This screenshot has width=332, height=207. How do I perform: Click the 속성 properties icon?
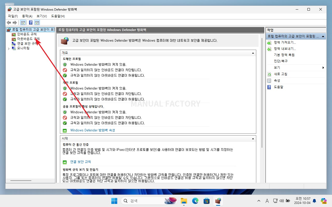pyautogui.click(x=269, y=81)
